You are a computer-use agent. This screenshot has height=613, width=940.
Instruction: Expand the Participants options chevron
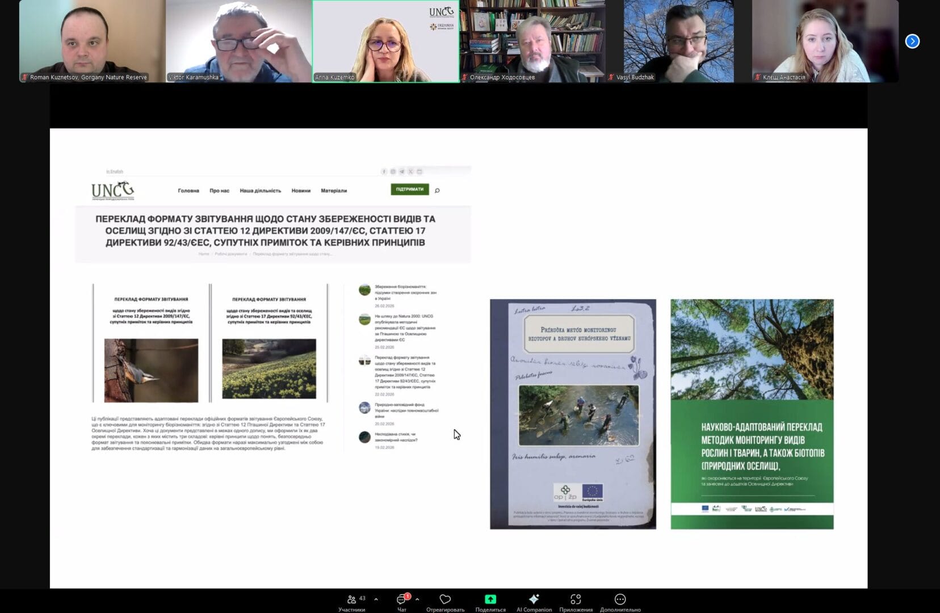tap(376, 599)
